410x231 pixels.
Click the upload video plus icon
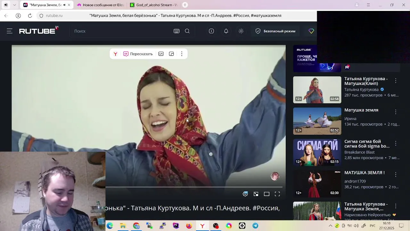(211, 31)
